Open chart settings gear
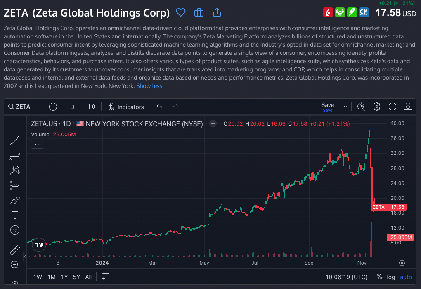The image size is (421, 289). pos(377,107)
